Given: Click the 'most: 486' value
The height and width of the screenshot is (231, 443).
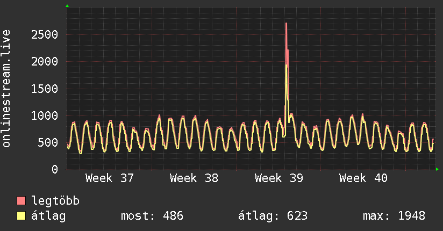Looking at the screenshot, I should point(152,216).
